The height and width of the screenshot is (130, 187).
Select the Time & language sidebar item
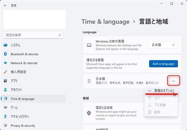(33, 99)
